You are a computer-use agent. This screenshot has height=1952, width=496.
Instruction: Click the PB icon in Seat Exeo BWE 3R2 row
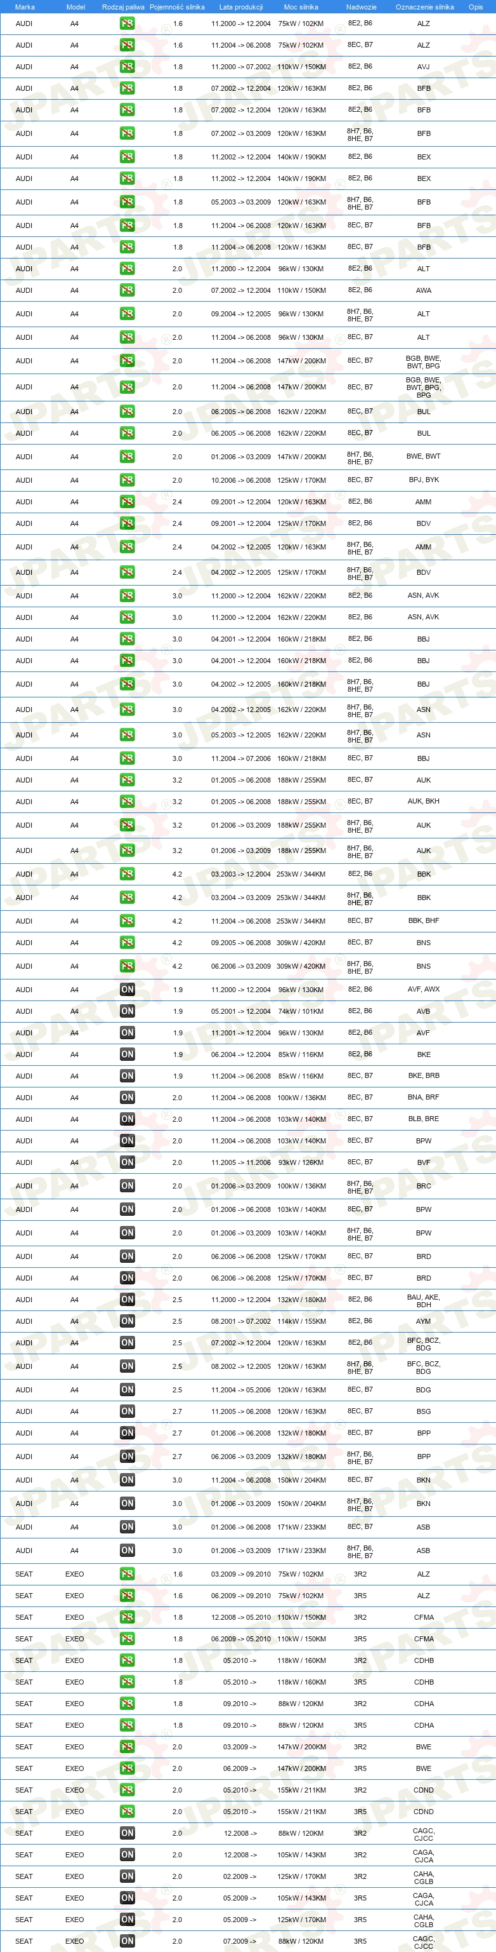click(x=127, y=1747)
